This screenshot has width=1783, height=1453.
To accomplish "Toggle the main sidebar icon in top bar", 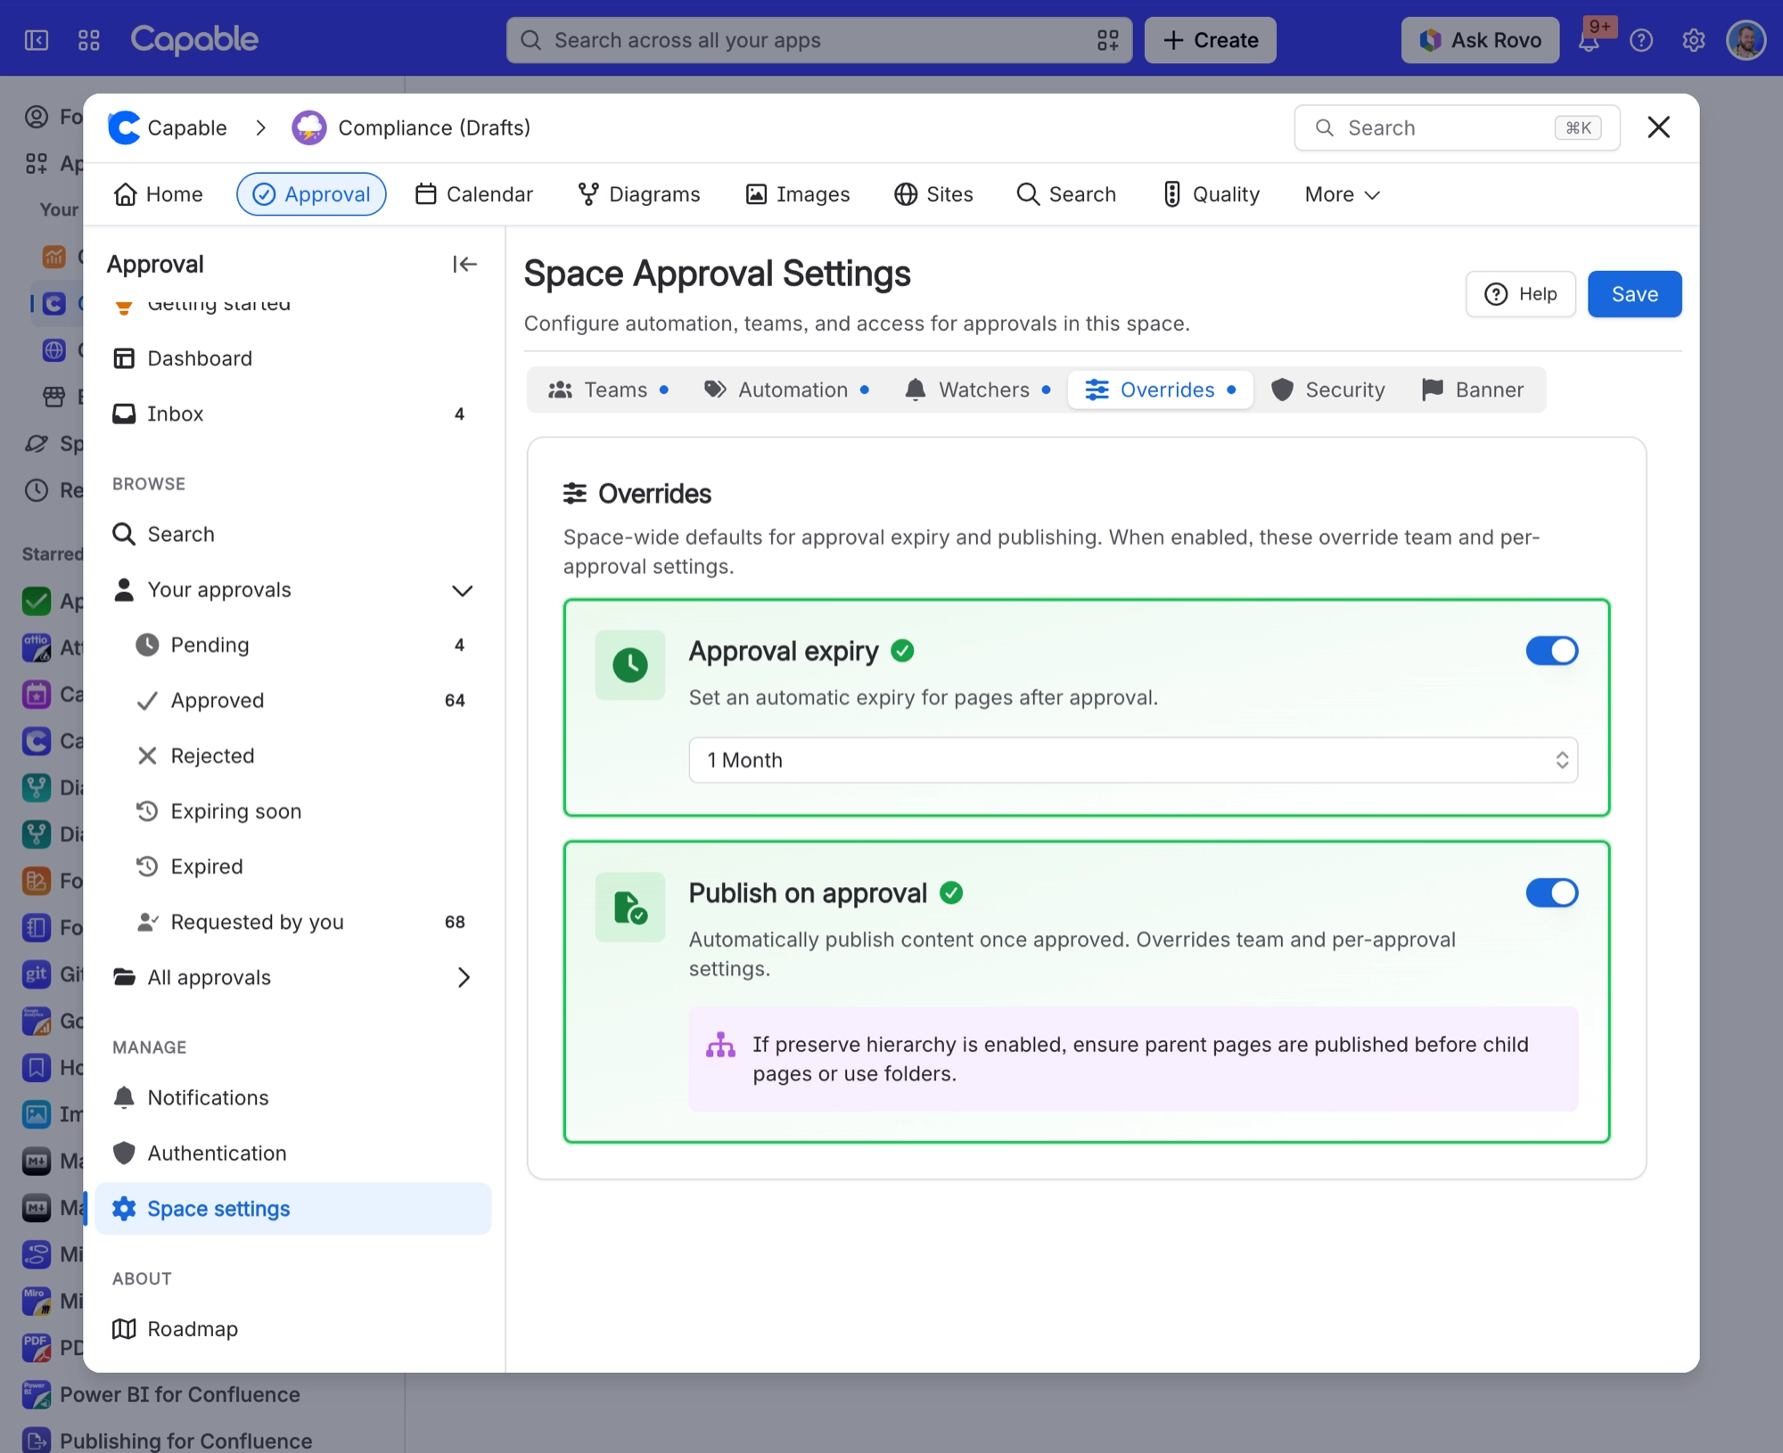I will pyautogui.click(x=37, y=40).
